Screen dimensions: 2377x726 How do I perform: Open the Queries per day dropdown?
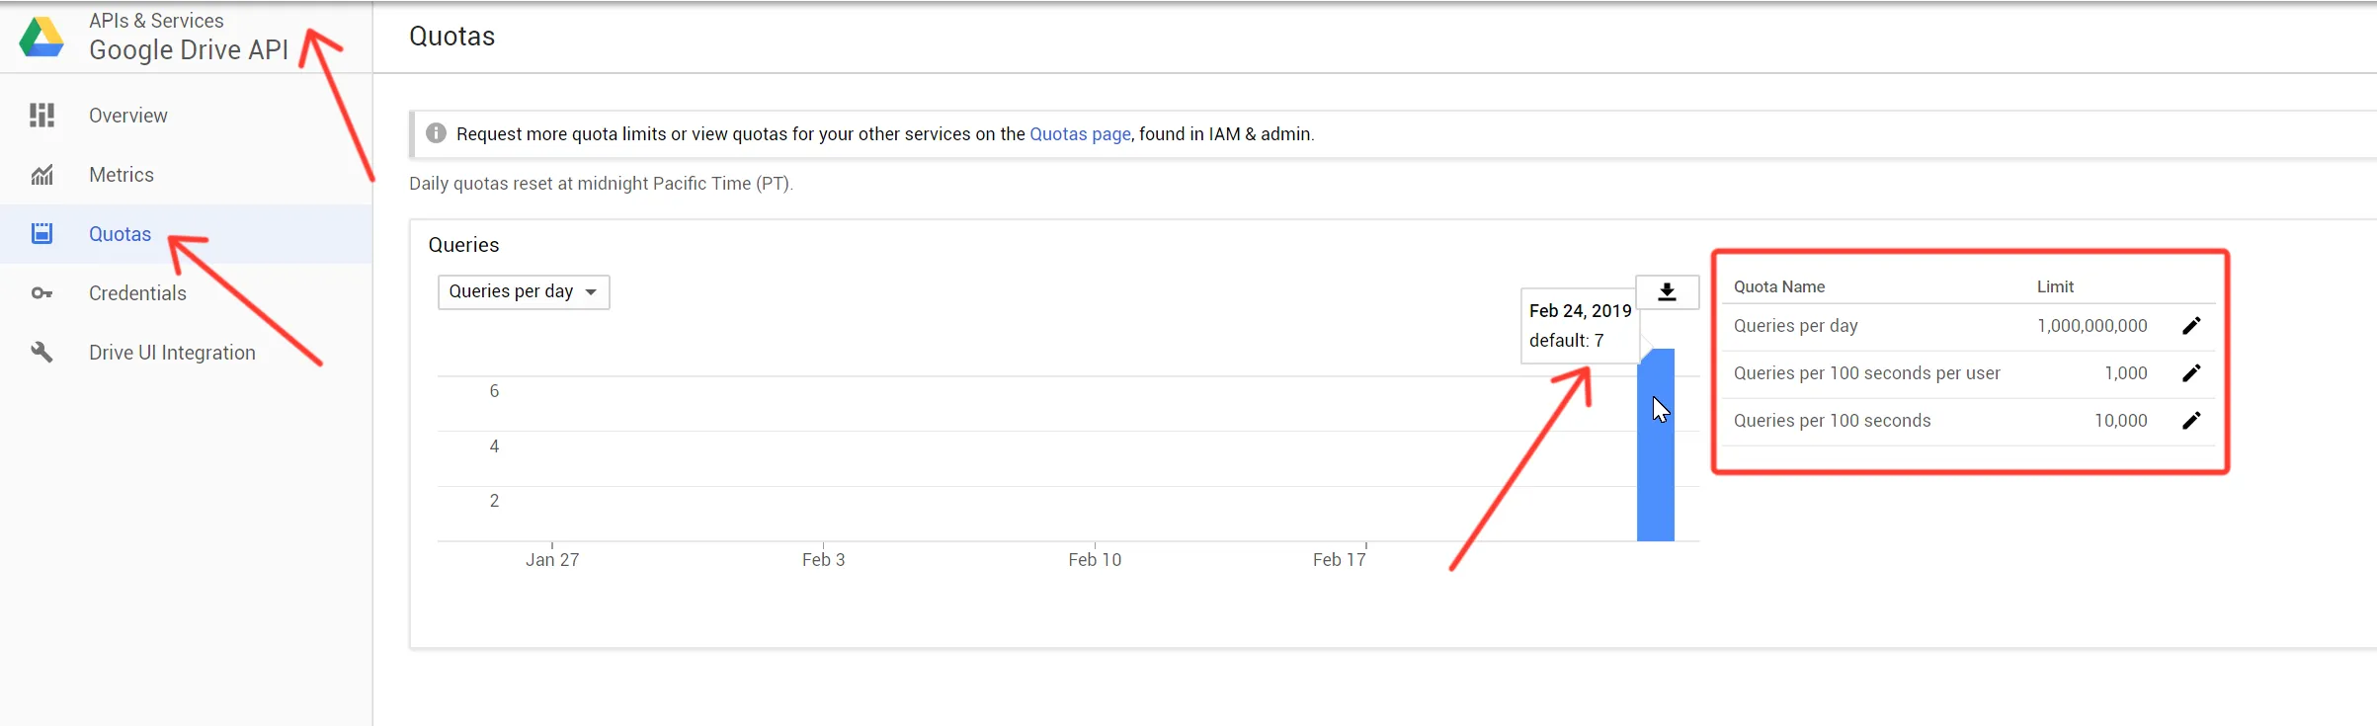pos(523,291)
